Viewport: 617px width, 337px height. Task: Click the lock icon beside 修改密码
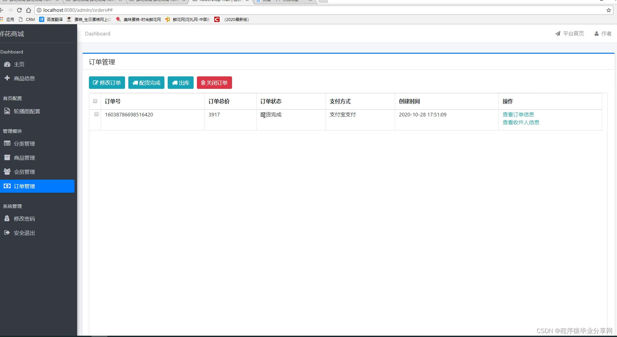click(x=7, y=218)
